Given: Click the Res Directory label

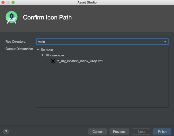Looking at the screenshot, I should point(16,41).
